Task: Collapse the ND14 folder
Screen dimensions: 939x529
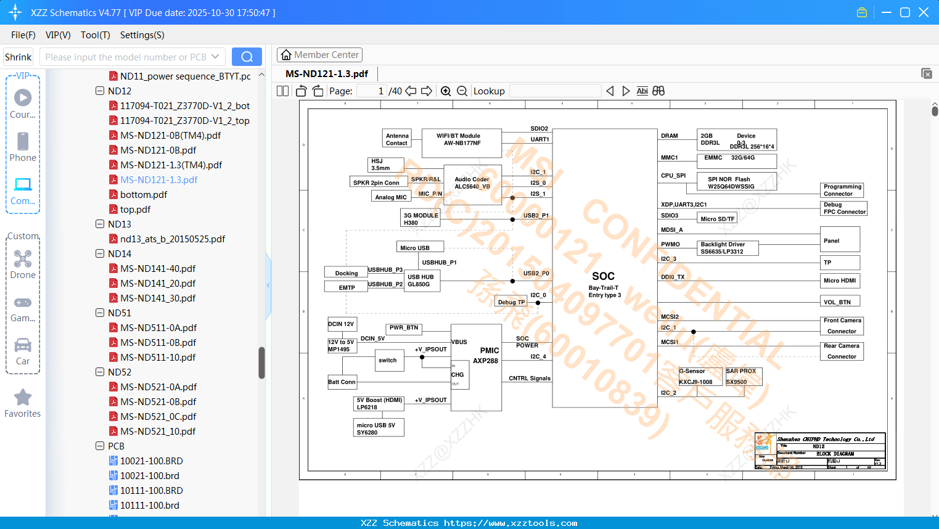Action: tap(100, 254)
